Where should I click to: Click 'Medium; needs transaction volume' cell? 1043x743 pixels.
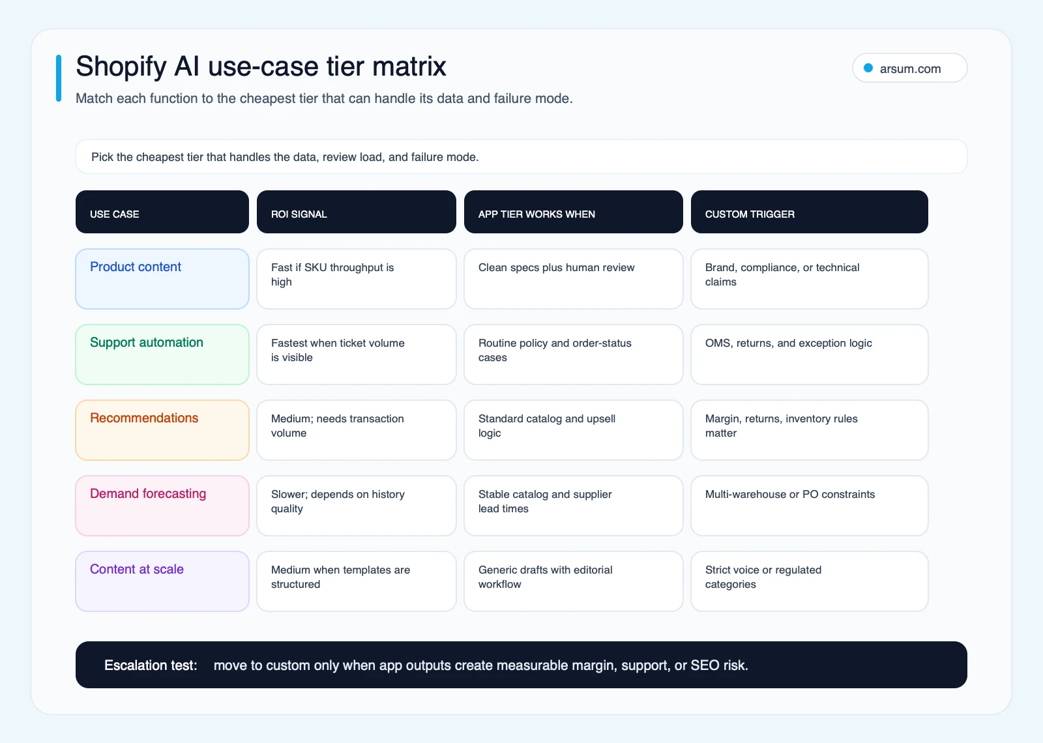point(356,430)
